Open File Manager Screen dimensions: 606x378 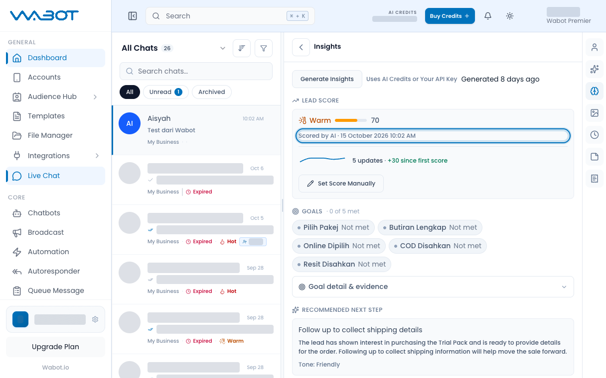point(56,135)
